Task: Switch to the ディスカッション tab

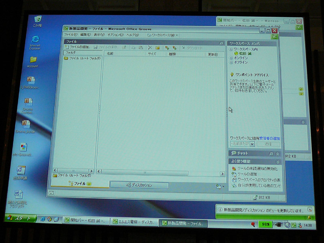Action: 139,185
